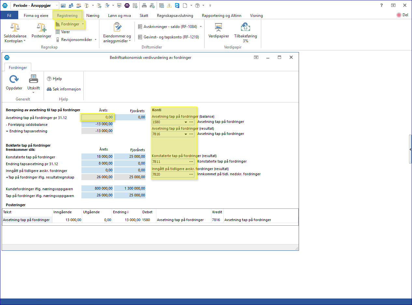Screen dimensions: 412x305
Task: Switch to the Regnskapsavslutning tab
Action: tap(175, 15)
